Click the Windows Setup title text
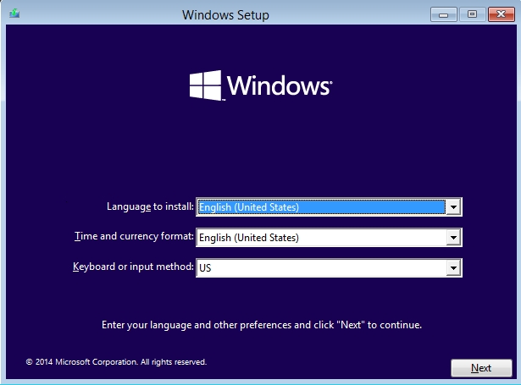This screenshot has height=385, width=521. point(225,15)
